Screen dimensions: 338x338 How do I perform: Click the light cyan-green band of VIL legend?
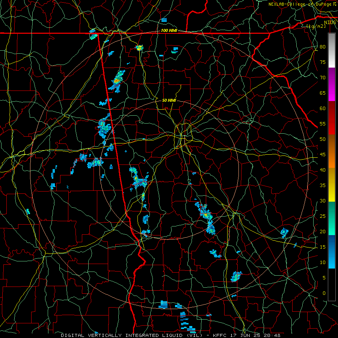click(332, 229)
